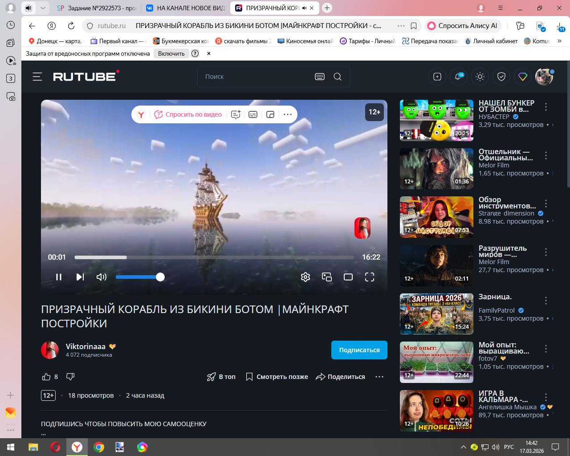Screen dimensions: 570x456
Task: Open the add video icon
Action: (437, 77)
